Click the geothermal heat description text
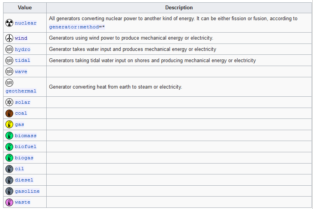Image resolution: width=313 pixels, height=209 pixels. point(115,87)
